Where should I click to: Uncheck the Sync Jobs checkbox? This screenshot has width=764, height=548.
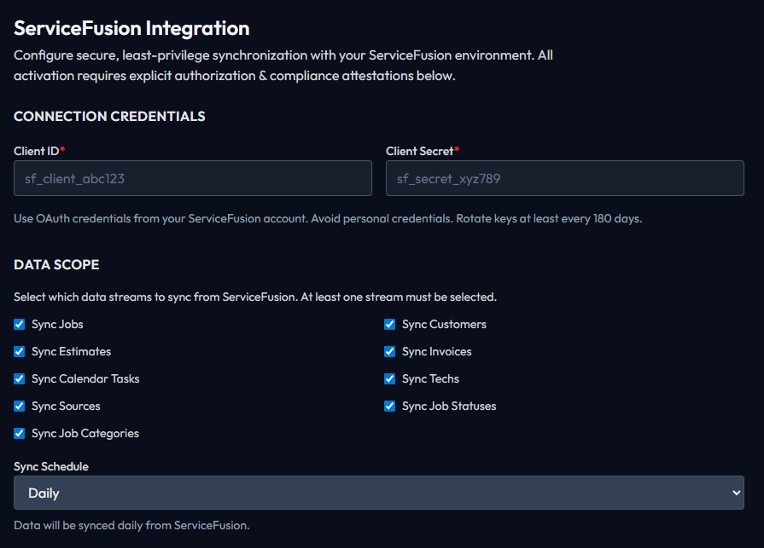(19, 324)
